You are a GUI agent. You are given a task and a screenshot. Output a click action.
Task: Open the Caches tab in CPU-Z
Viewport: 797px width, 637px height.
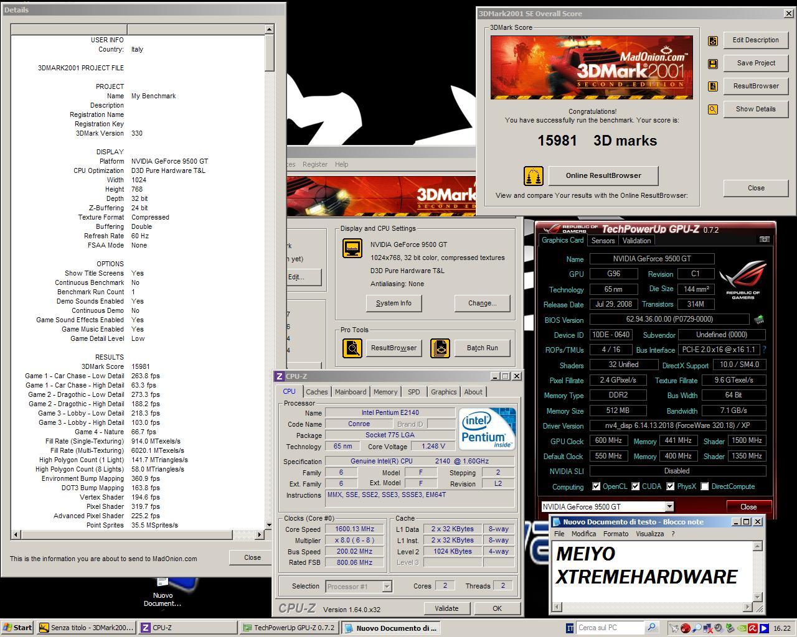coord(316,392)
